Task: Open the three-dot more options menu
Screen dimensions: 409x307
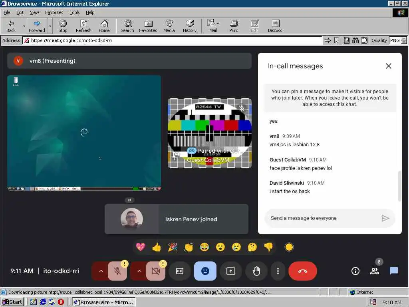Action: coord(278,271)
